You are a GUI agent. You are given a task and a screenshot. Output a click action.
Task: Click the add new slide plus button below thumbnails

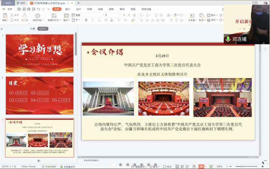(x=39, y=161)
